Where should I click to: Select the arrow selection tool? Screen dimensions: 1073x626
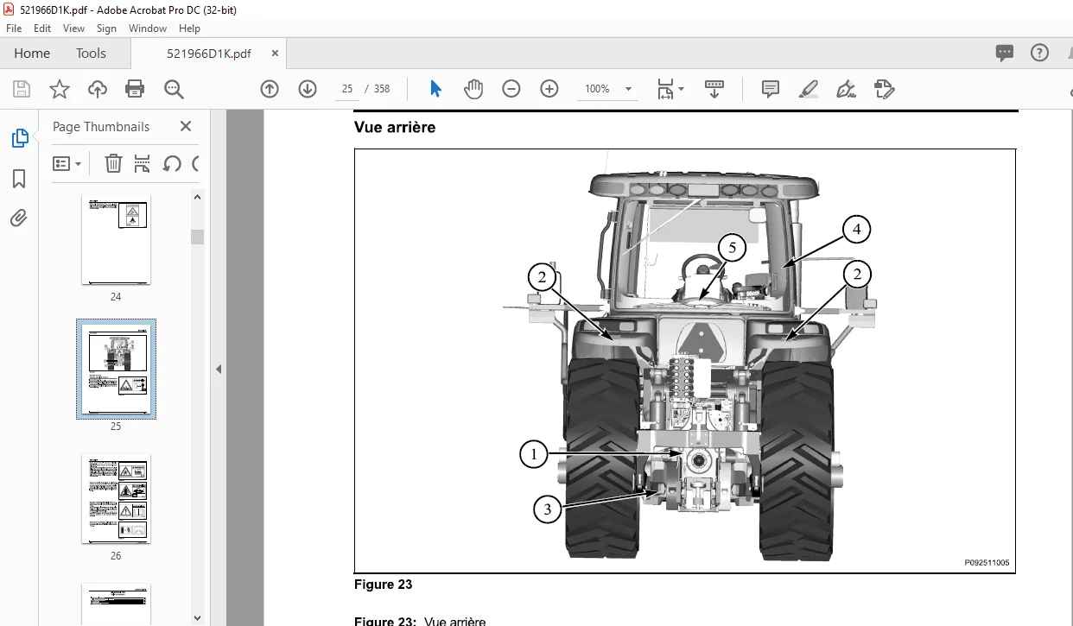(435, 89)
